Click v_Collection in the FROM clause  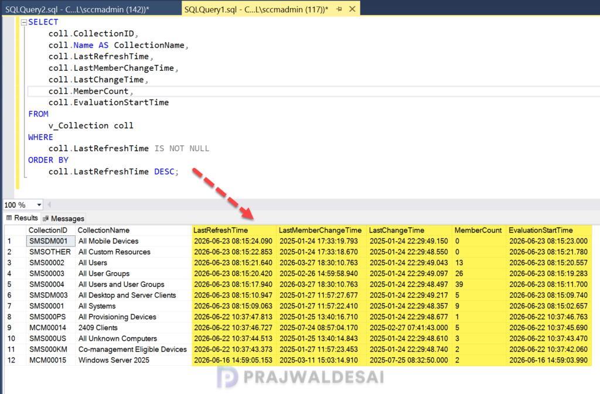pos(78,125)
